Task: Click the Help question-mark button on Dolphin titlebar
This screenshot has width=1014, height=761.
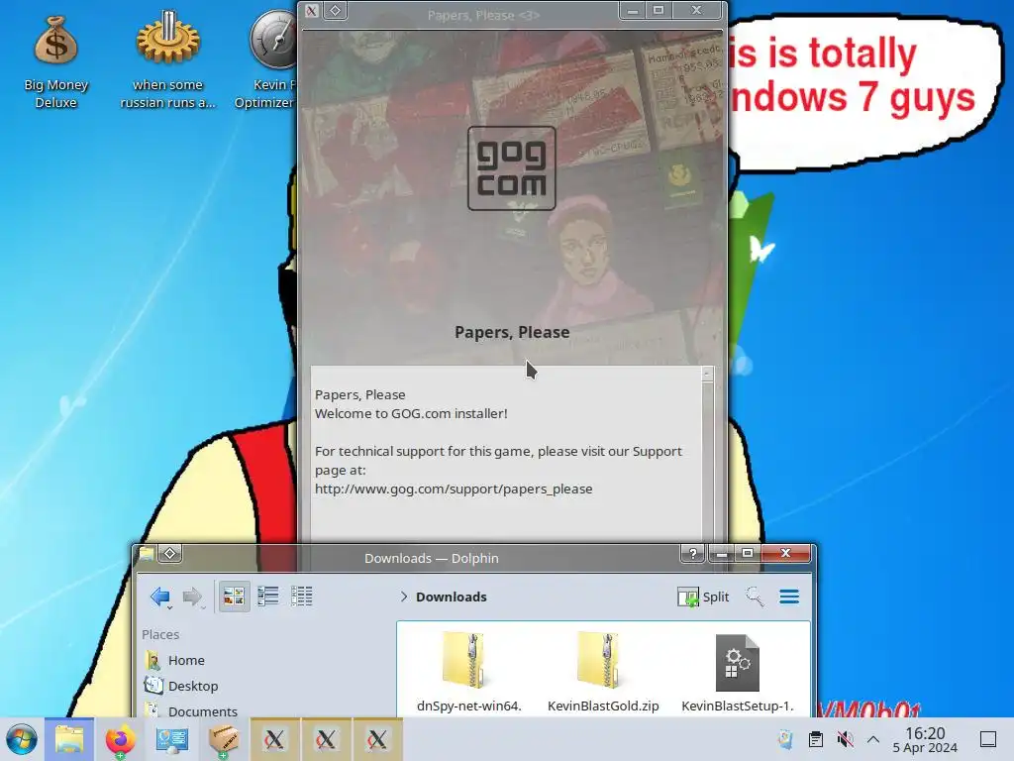Action: pyautogui.click(x=692, y=553)
